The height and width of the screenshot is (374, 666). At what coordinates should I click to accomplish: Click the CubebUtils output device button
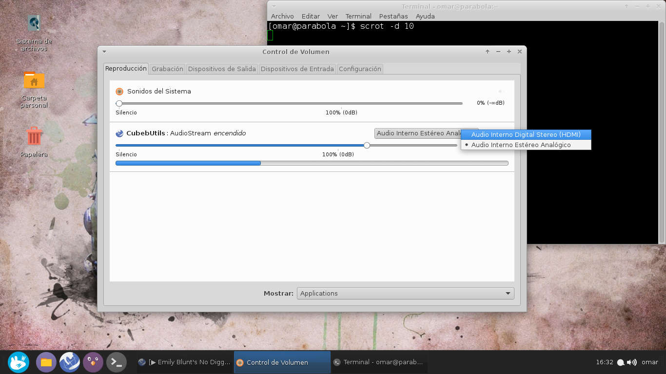[419, 133]
